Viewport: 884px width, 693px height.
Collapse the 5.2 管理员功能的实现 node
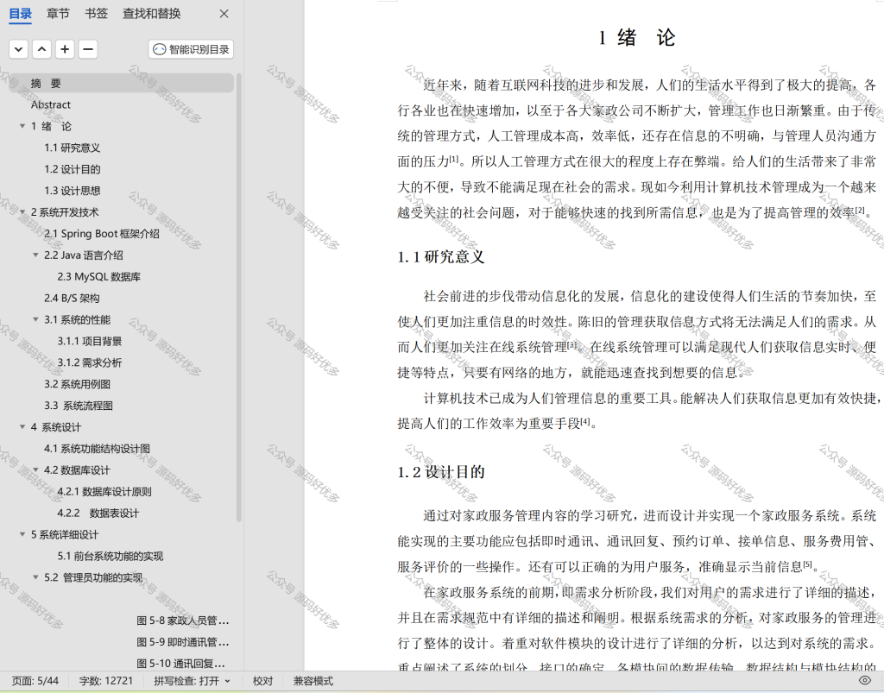coord(35,577)
